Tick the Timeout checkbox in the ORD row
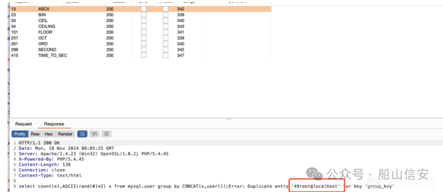443x192 pixels. [x=166, y=44]
